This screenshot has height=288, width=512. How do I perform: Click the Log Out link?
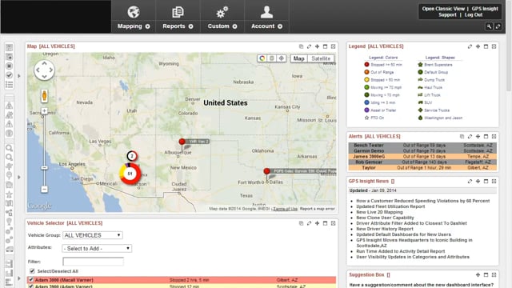pyautogui.click(x=474, y=15)
